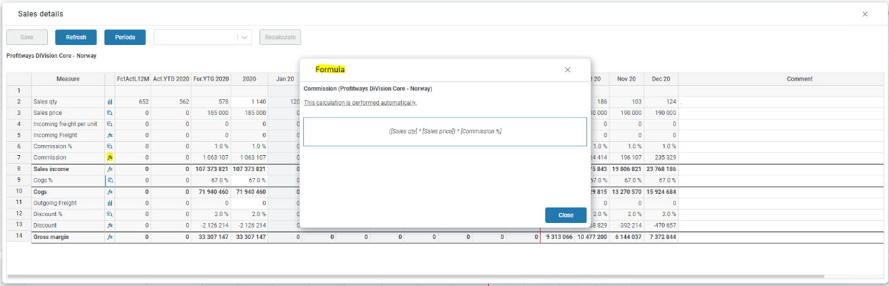The image size is (889, 286).
Task: Open the fx formula icon in row 13 Discount
Action: [110, 226]
